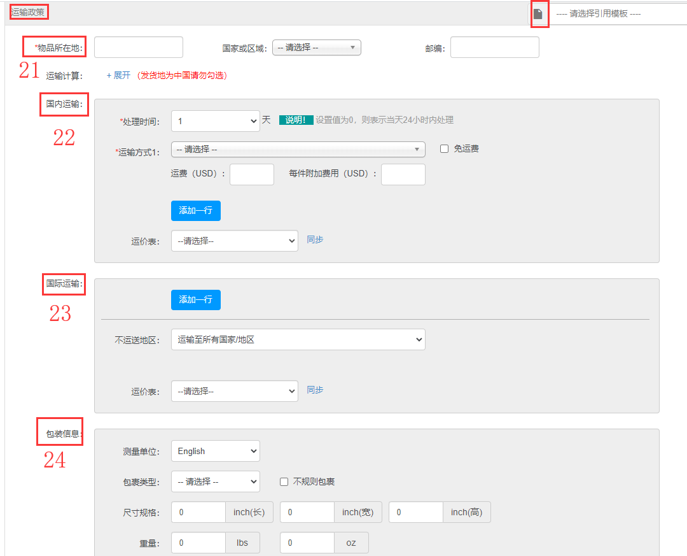Click 同步 link in the 国内运输 section

click(315, 240)
